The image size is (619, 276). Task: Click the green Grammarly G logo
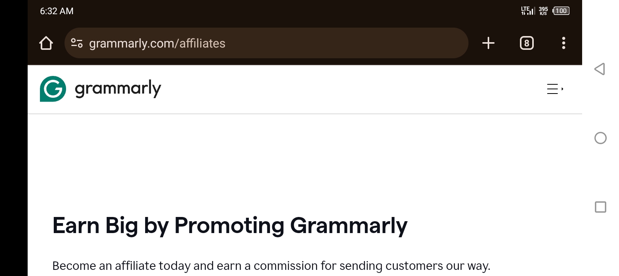click(53, 89)
